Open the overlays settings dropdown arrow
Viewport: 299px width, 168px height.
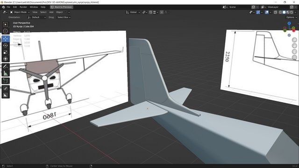[x=271, y=12]
